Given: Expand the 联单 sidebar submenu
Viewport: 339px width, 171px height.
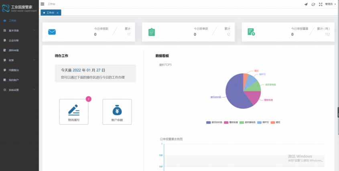Looking at the screenshot, I should (19, 60).
